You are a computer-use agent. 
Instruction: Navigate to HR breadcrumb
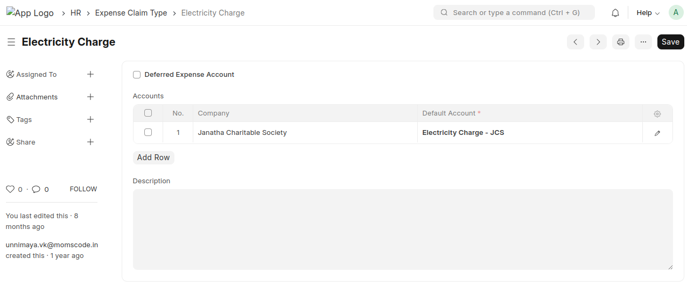76,13
